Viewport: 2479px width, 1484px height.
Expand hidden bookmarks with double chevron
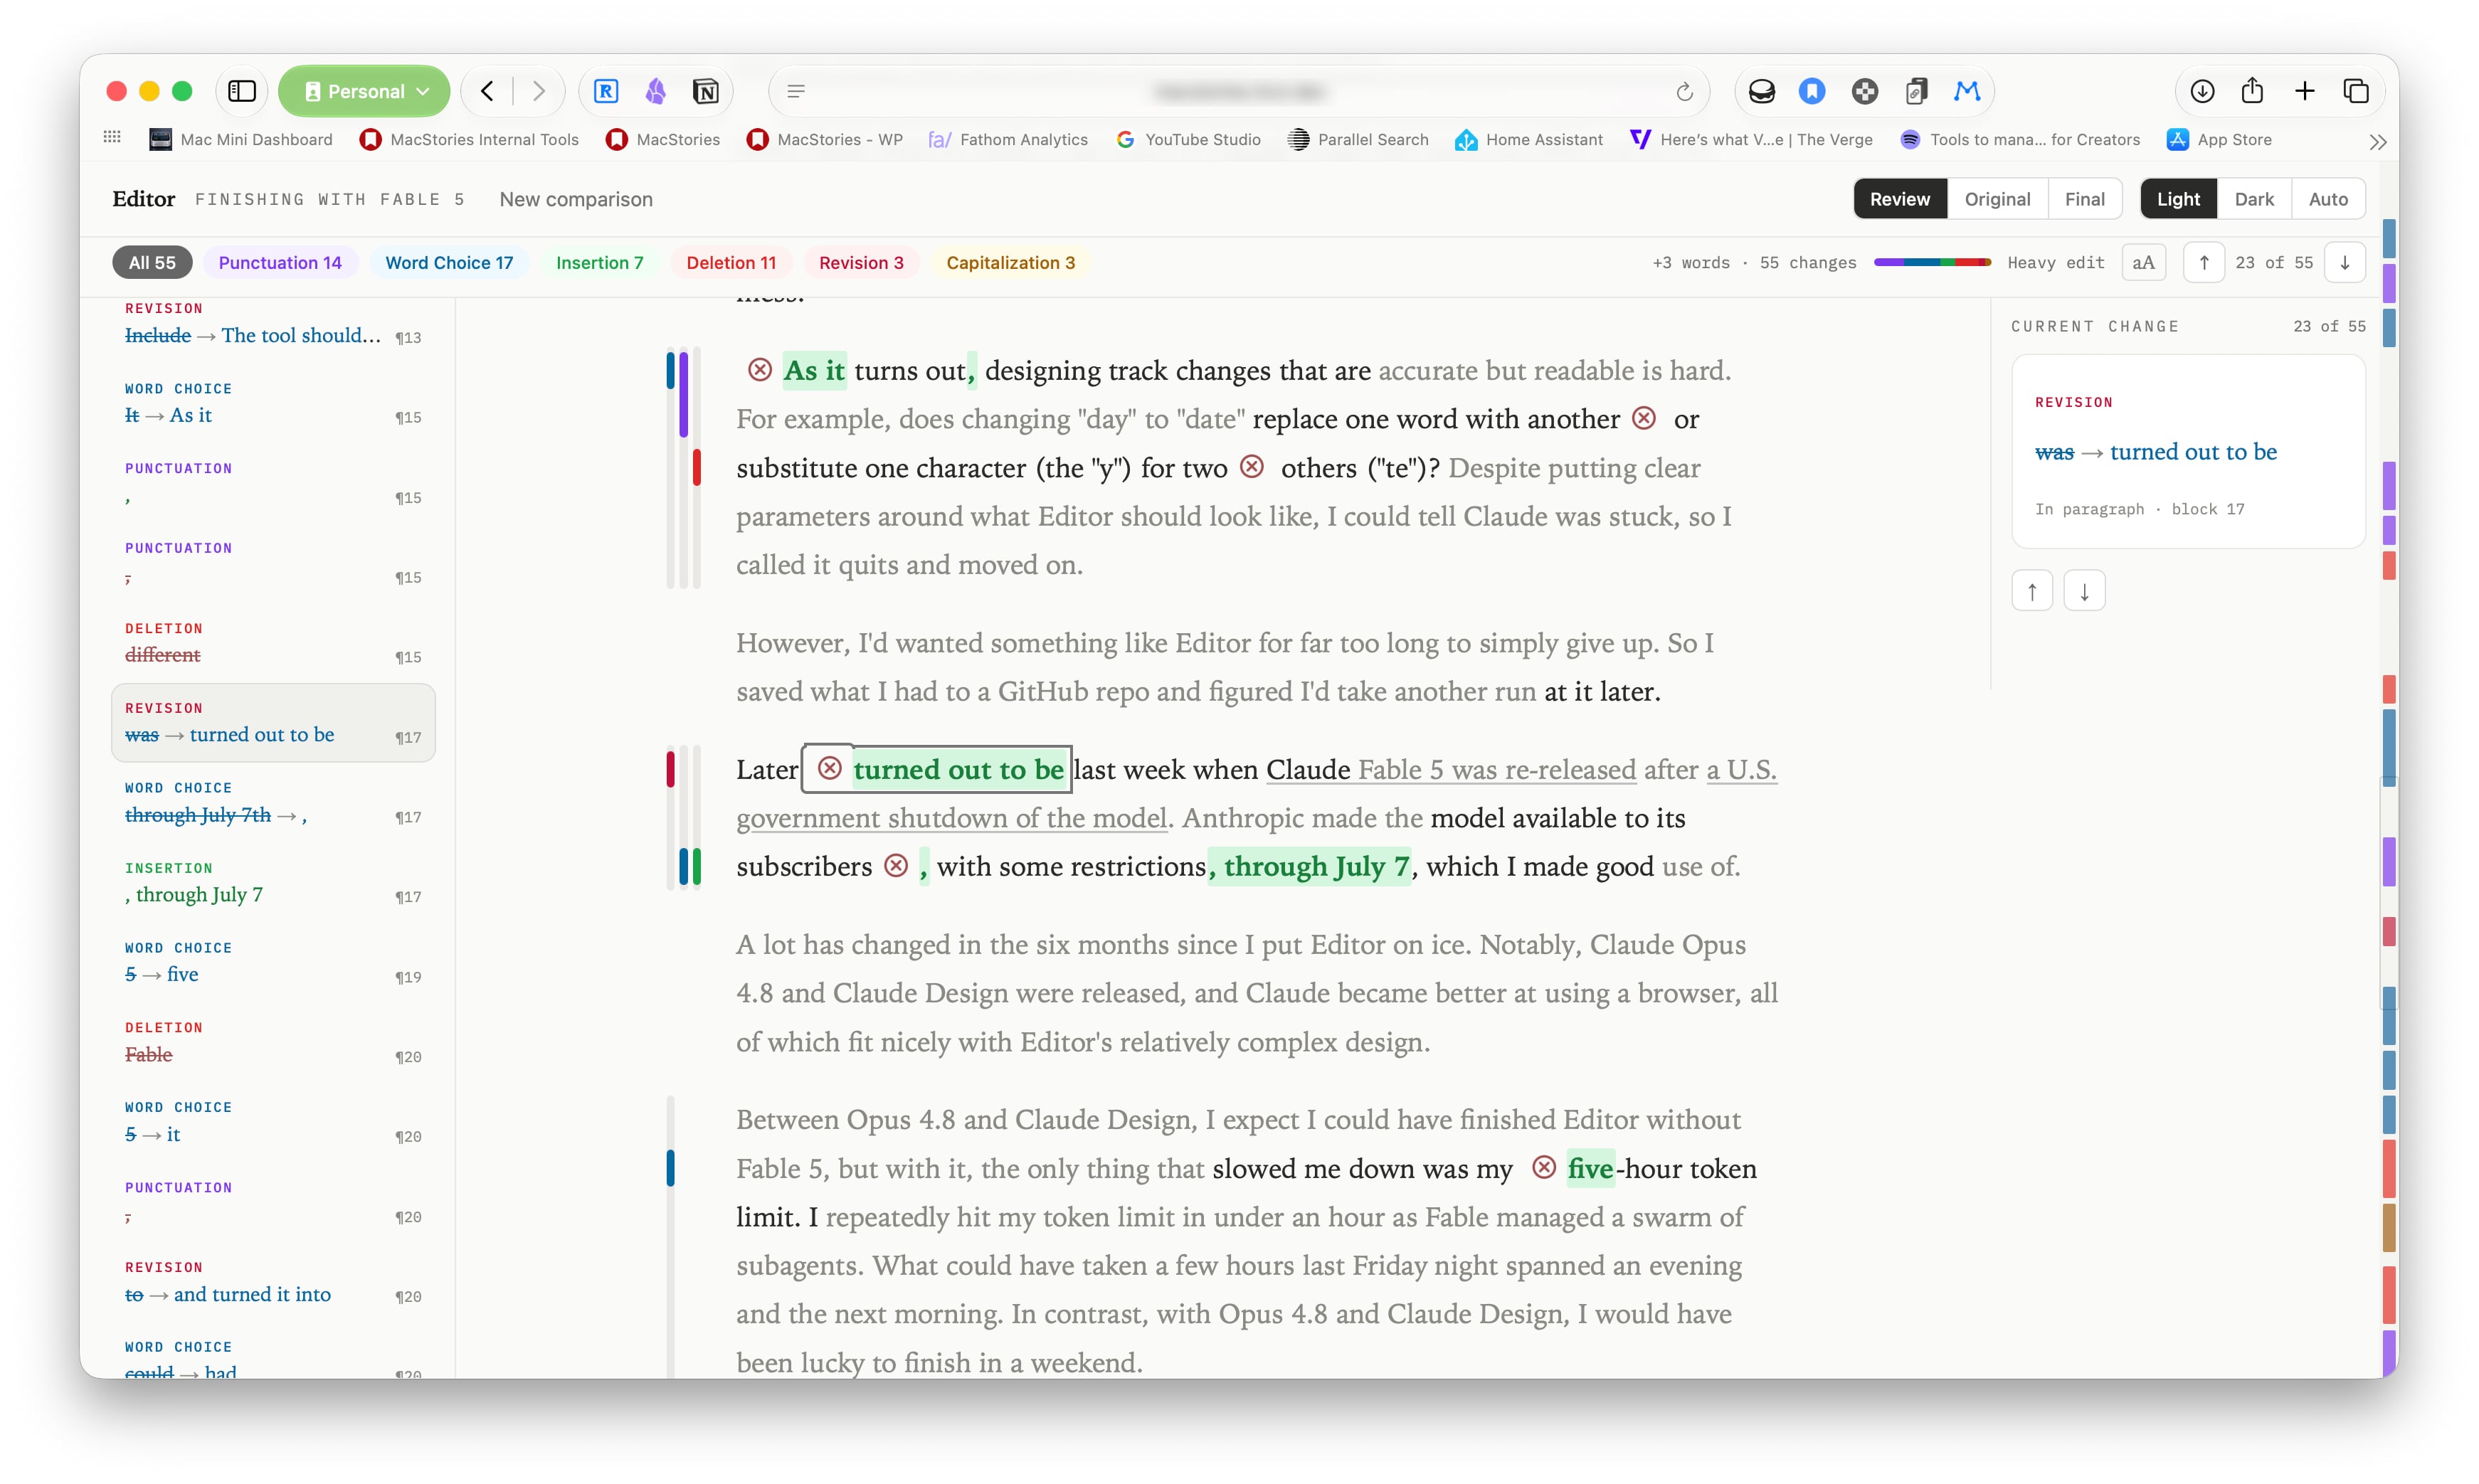[2378, 141]
